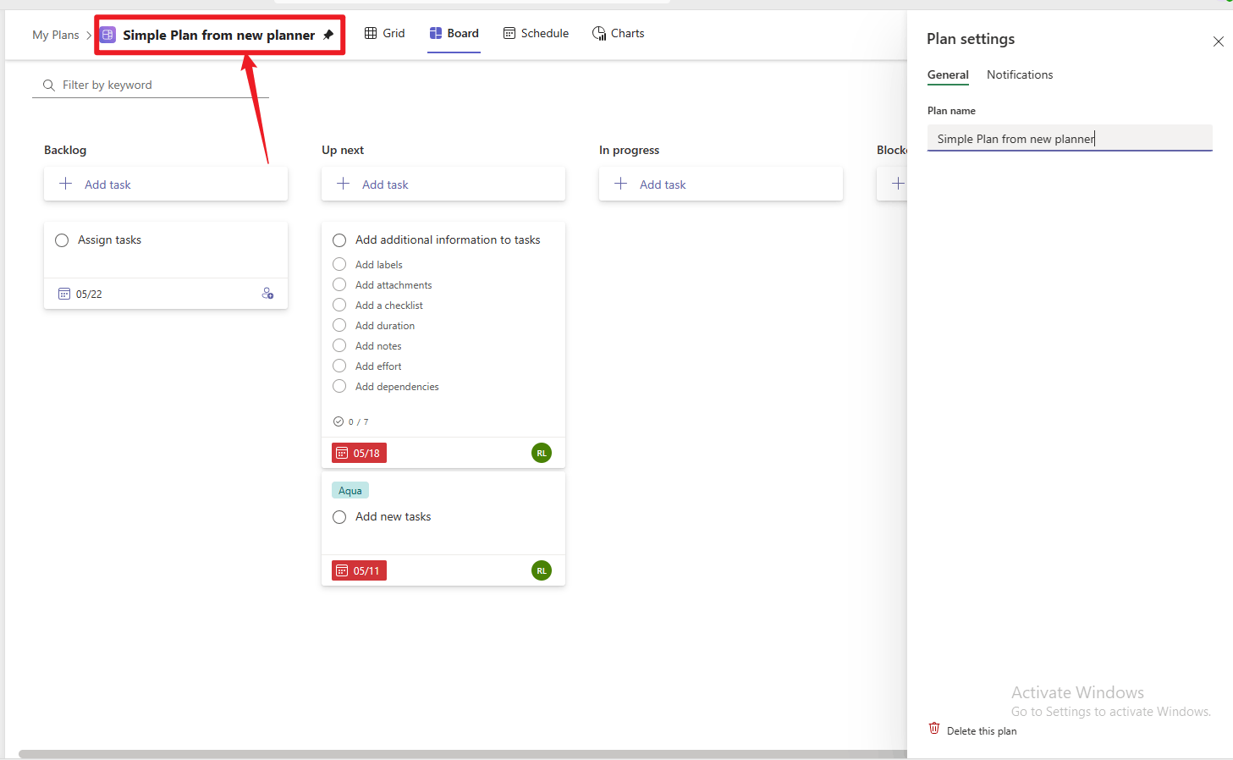Click the RL avatar on the 05/18 card
Image resolution: width=1233 pixels, height=760 pixels.
coord(542,453)
